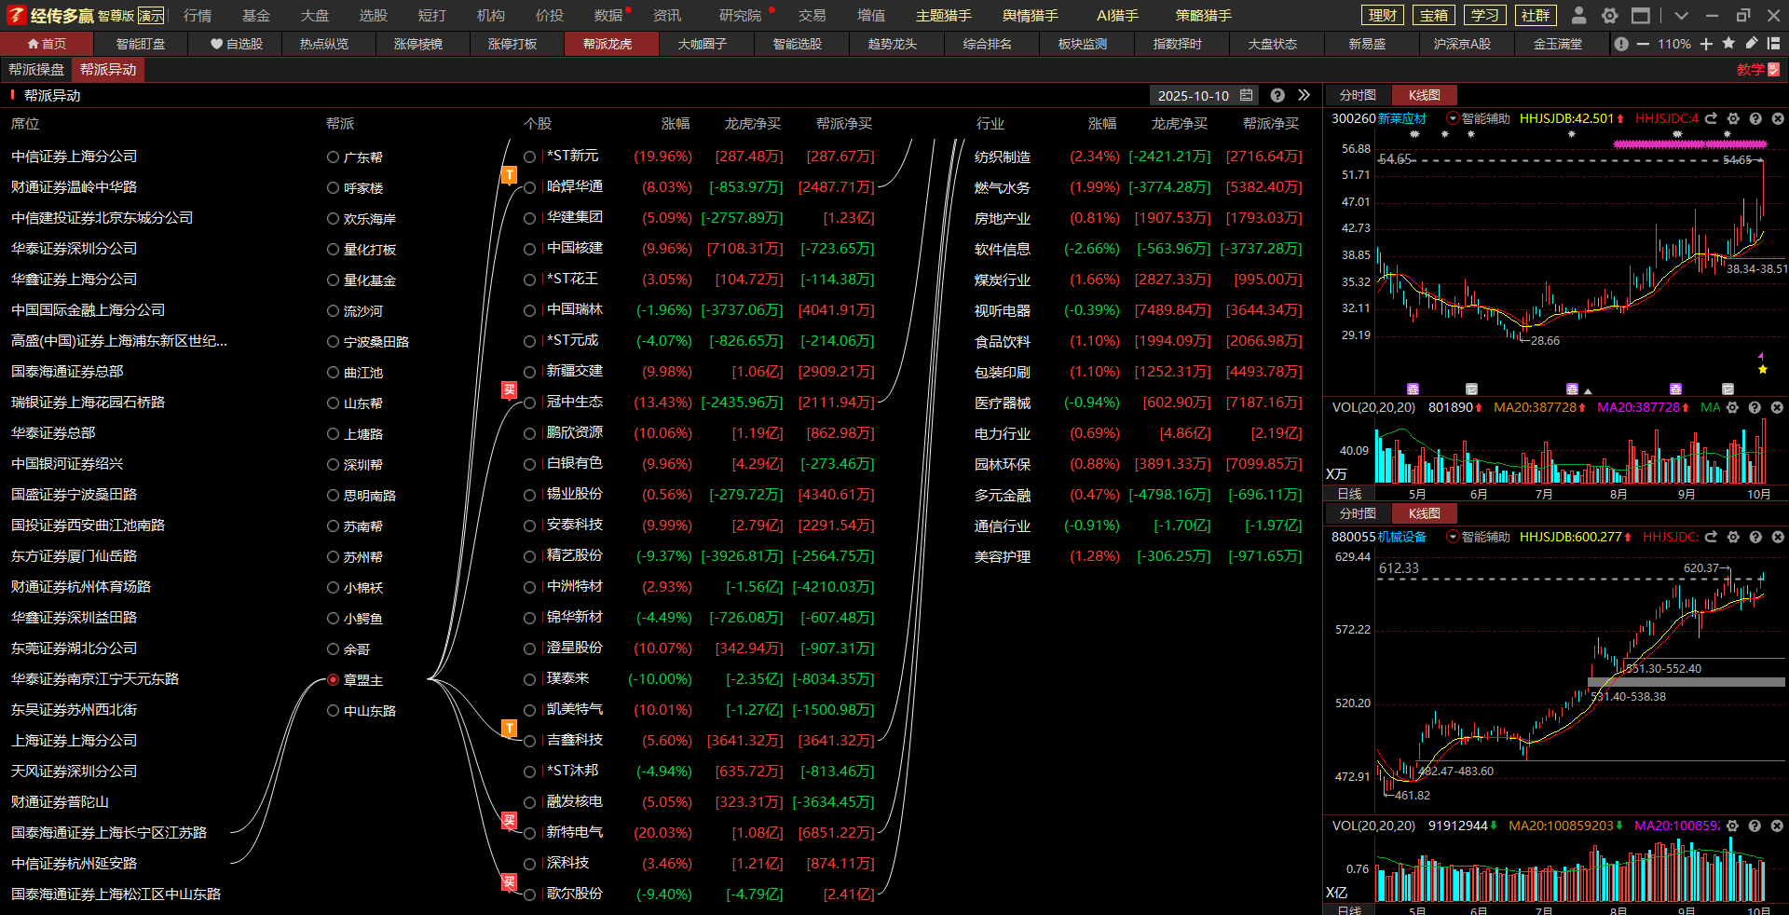Click the 宝箱 button
This screenshot has height=915, width=1789.
point(1433,16)
